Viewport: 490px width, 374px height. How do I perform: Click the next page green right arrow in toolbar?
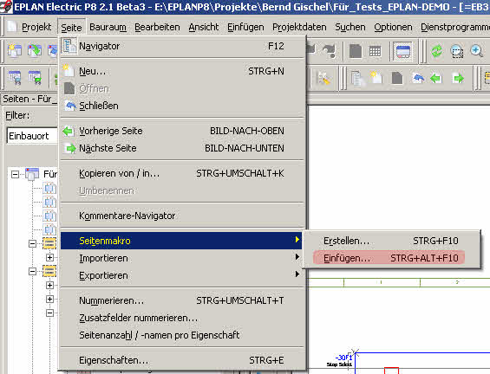tap(458, 78)
